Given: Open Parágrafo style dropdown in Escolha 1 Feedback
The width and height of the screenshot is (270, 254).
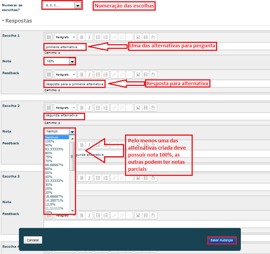Looking at the screenshot, I should tap(65, 74).
